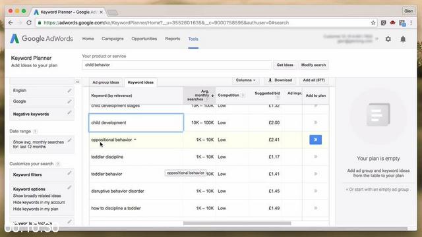Edit Keyword filters pencil icon
The width and height of the screenshot is (422, 237).
point(69,173)
